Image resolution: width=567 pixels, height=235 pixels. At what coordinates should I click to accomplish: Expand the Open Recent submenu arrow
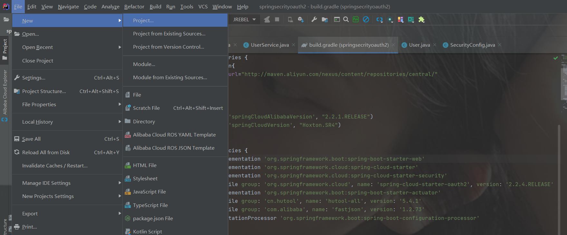click(120, 47)
